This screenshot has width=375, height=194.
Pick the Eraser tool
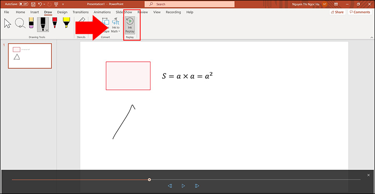click(x=31, y=23)
